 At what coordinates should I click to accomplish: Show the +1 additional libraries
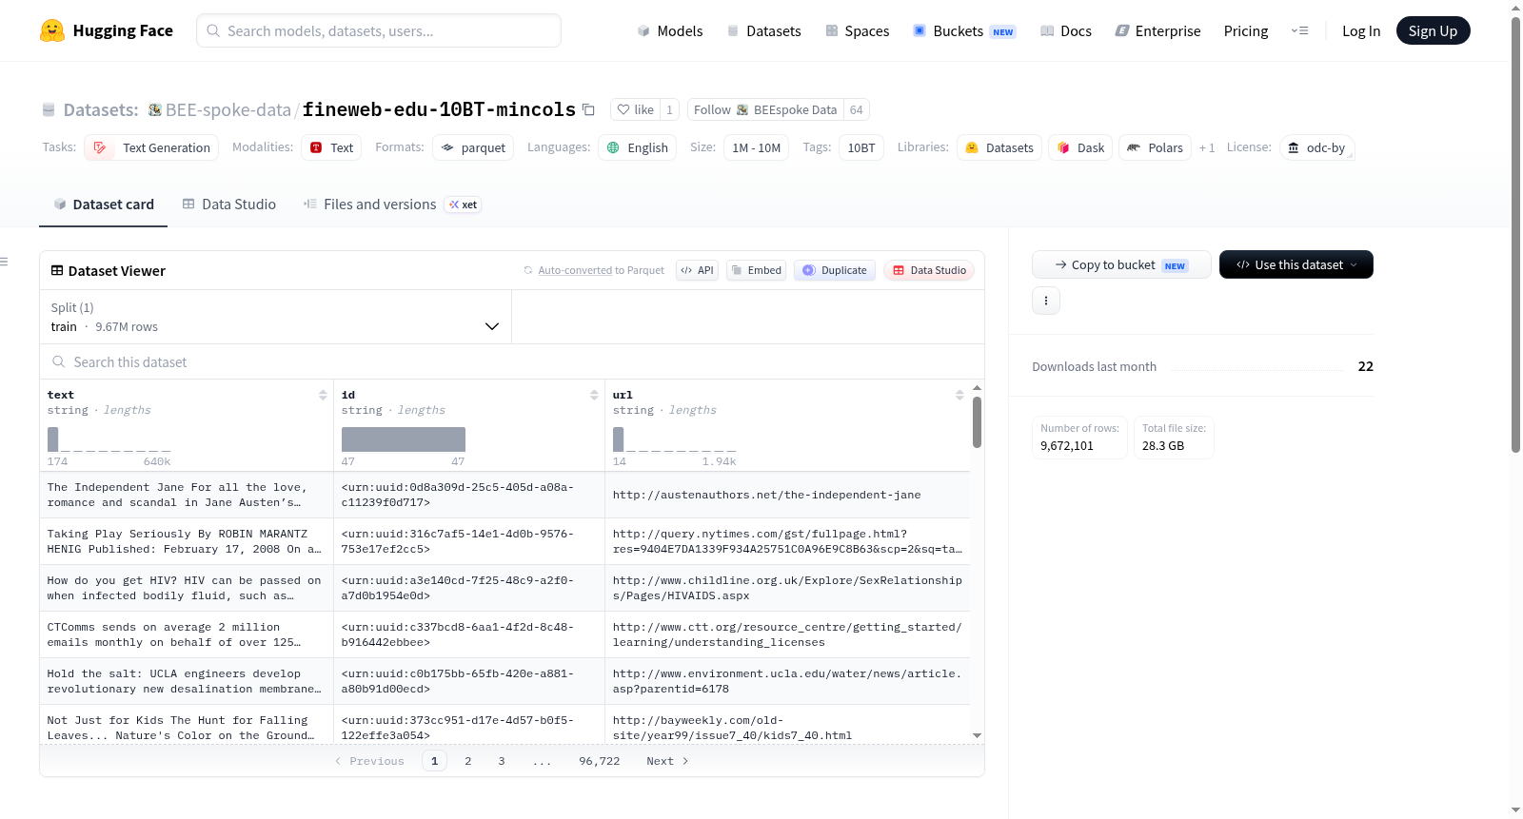pos(1207,147)
